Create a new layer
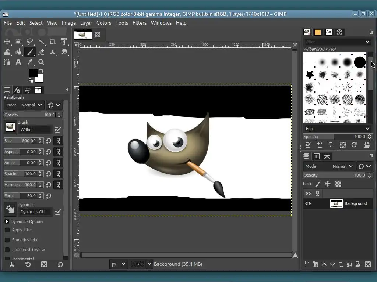The width and height of the screenshot is (377, 282). coord(307,264)
